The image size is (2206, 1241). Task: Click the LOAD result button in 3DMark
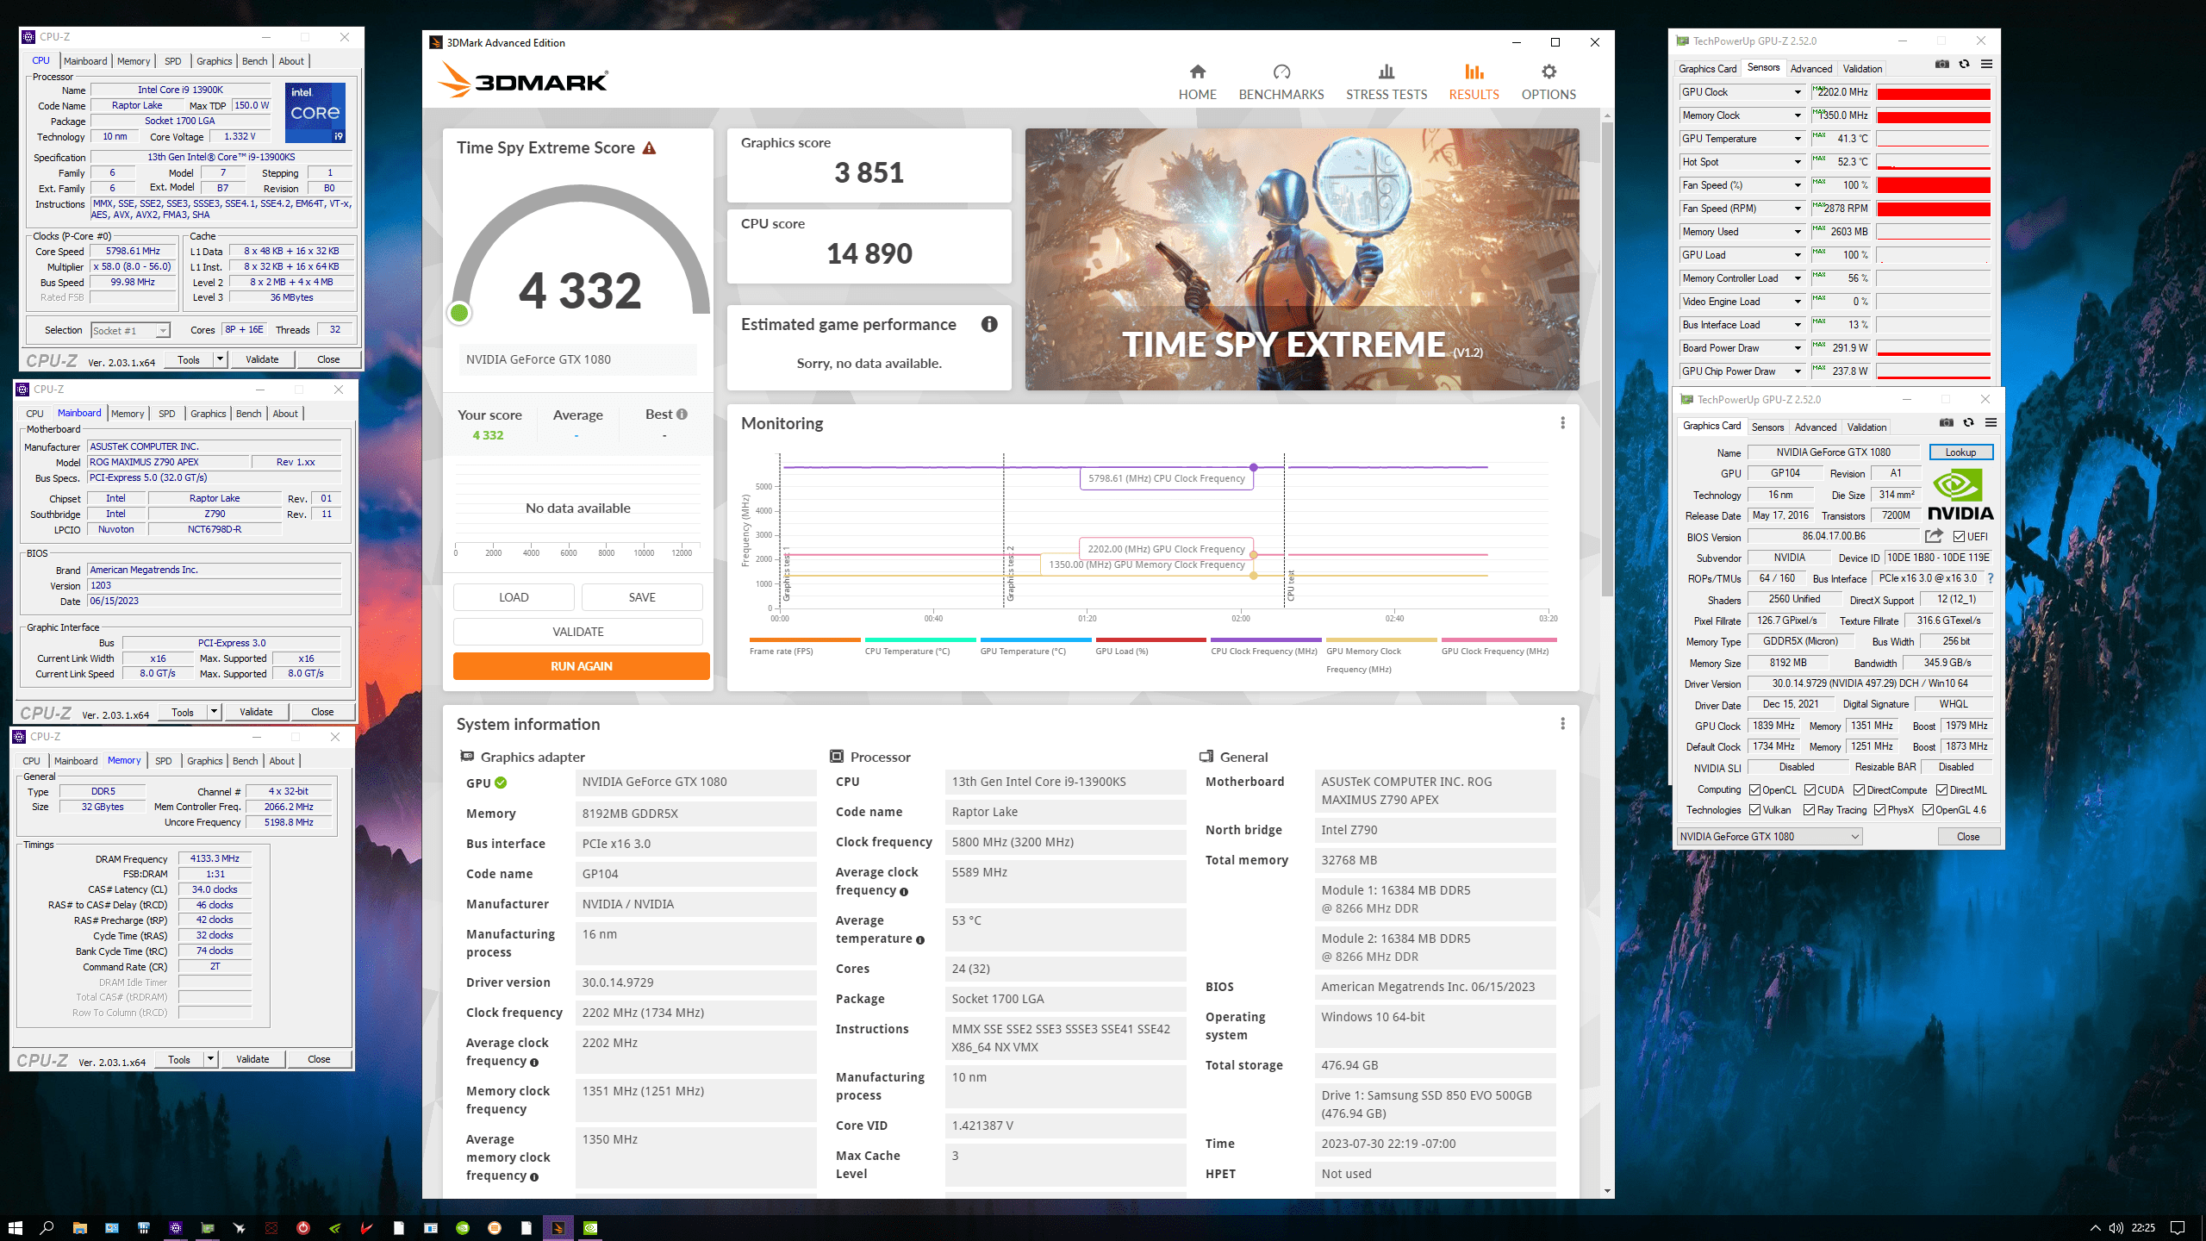pos(514,597)
